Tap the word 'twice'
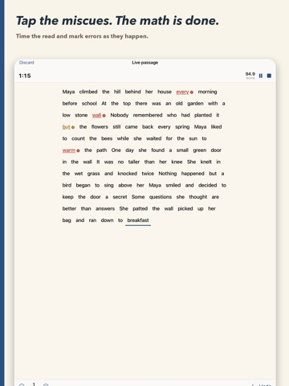This screenshot has width=289, height=386. tap(148, 174)
